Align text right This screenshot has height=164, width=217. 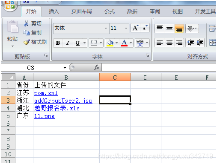point(179,42)
